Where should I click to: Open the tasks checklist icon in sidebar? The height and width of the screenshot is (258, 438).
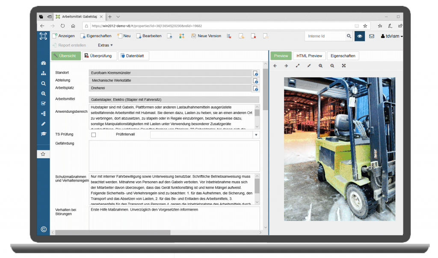pos(43,103)
